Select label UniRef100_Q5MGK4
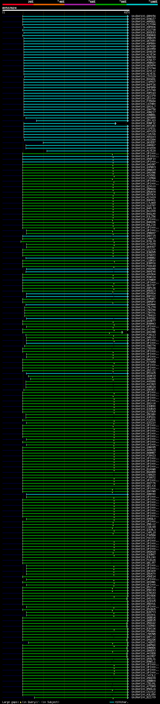The image size is (160, 704). (x=143, y=189)
